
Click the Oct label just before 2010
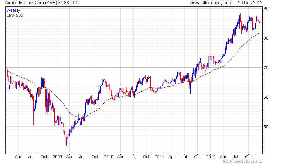tap(95, 157)
